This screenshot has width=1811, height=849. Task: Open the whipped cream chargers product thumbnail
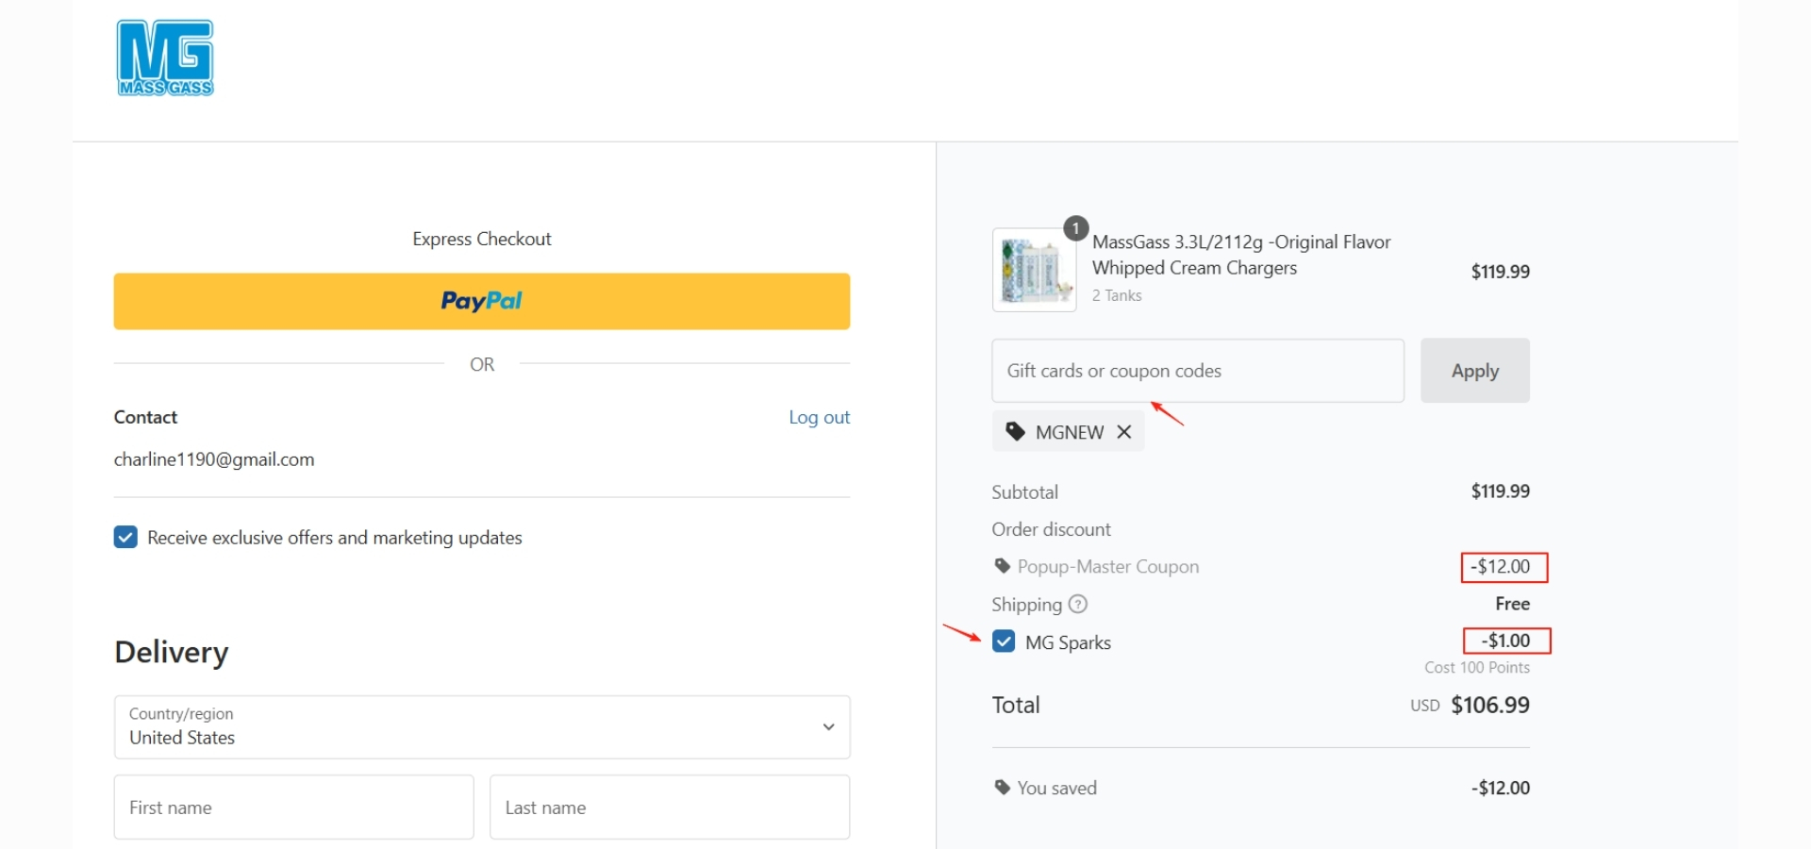tap(1034, 270)
